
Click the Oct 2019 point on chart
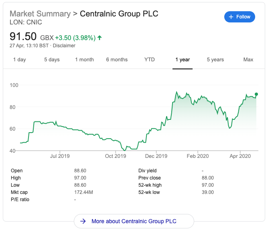coord(116,141)
